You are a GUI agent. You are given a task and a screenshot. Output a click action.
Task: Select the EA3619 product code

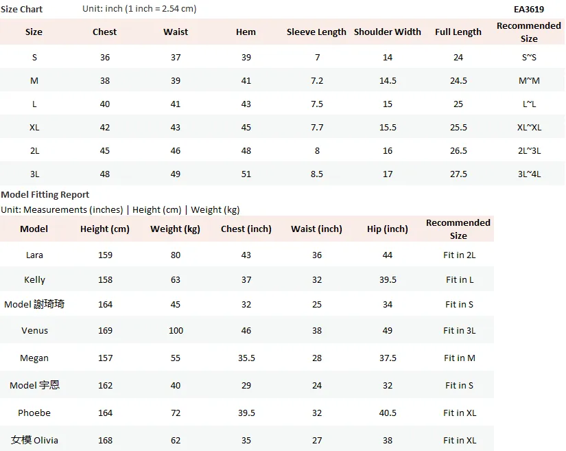[529, 10]
